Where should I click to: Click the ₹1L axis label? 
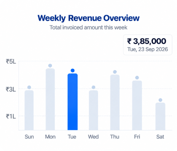tap(11, 116)
